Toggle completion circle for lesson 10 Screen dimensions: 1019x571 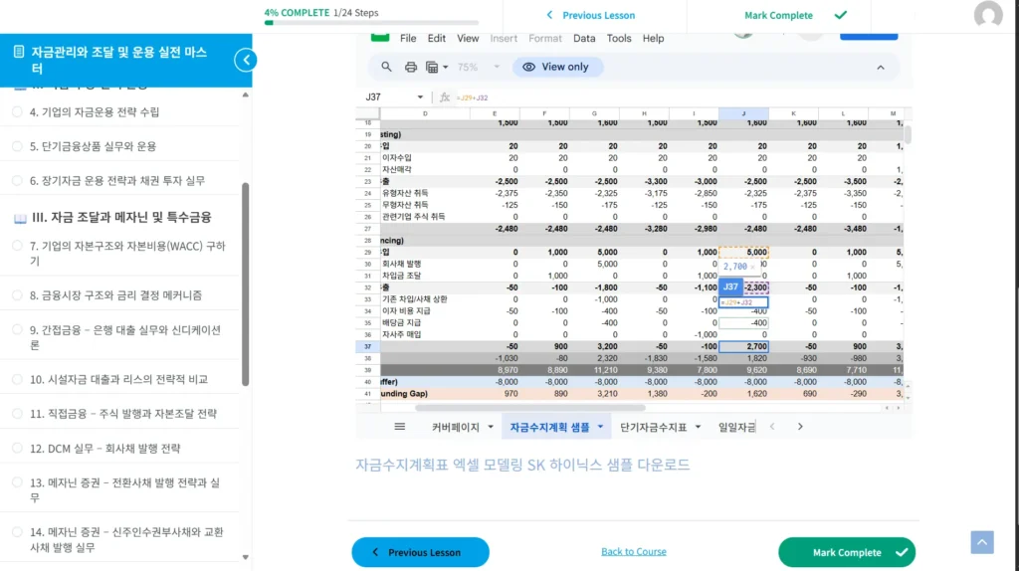click(17, 379)
